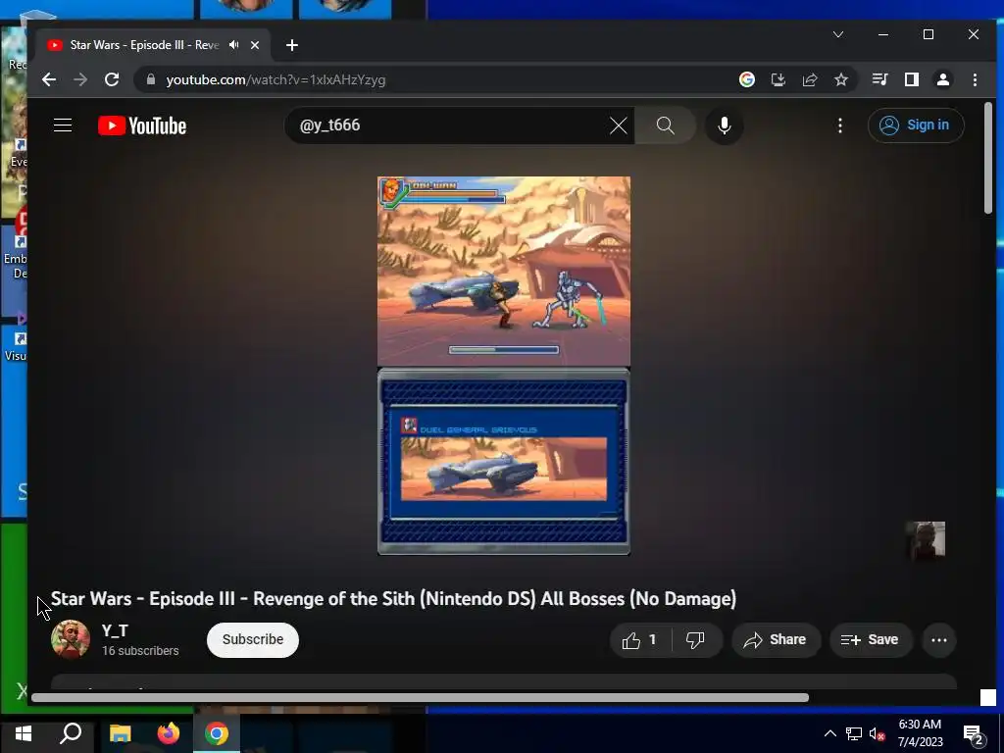Open the notification center
The image size is (1004, 753).
(974, 735)
